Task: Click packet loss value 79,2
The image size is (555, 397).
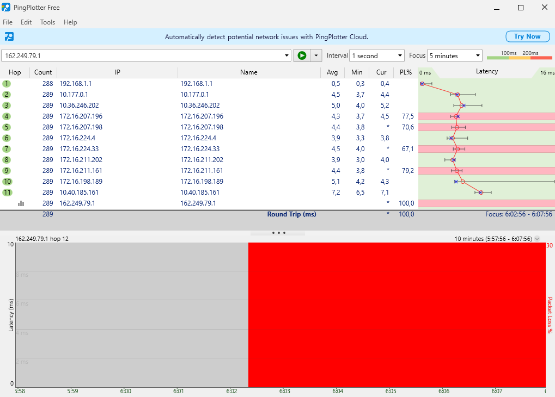Action: 408,171
